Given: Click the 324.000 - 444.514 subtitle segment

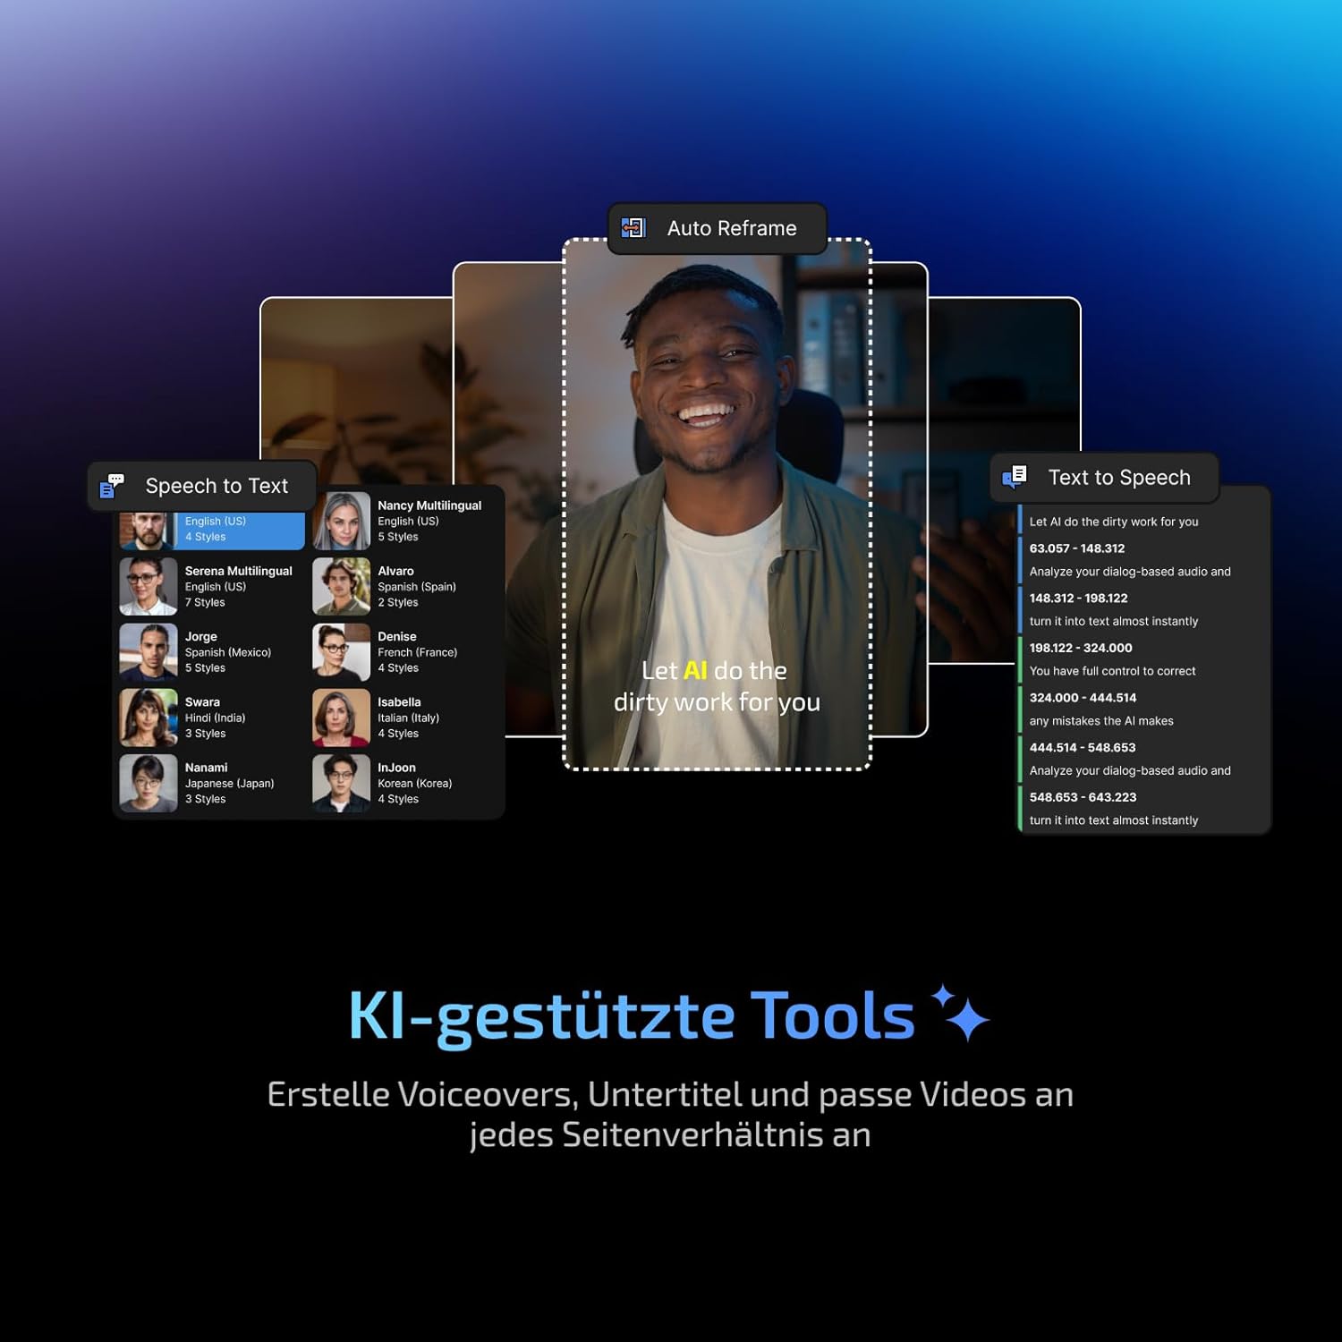Looking at the screenshot, I should 1082,697.
